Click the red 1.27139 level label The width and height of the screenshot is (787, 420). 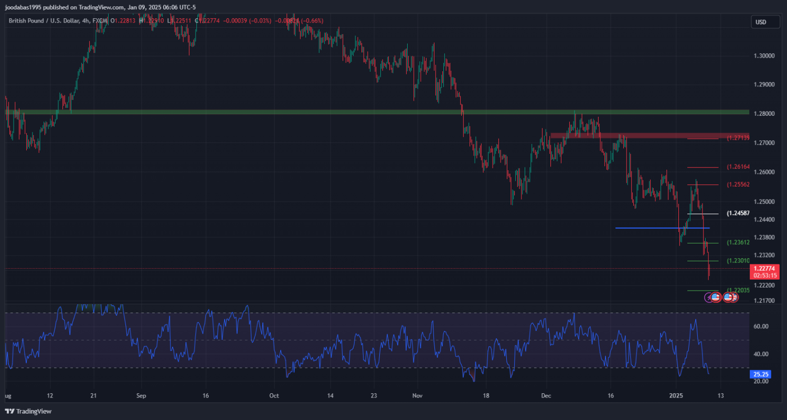738,138
